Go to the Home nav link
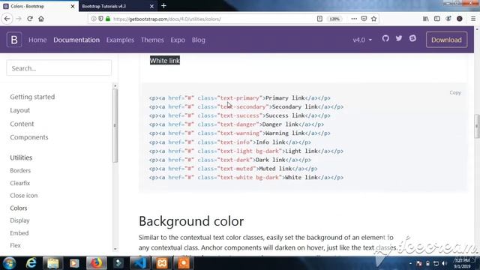The height and width of the screenshot is (270, 480). point(37,40)
